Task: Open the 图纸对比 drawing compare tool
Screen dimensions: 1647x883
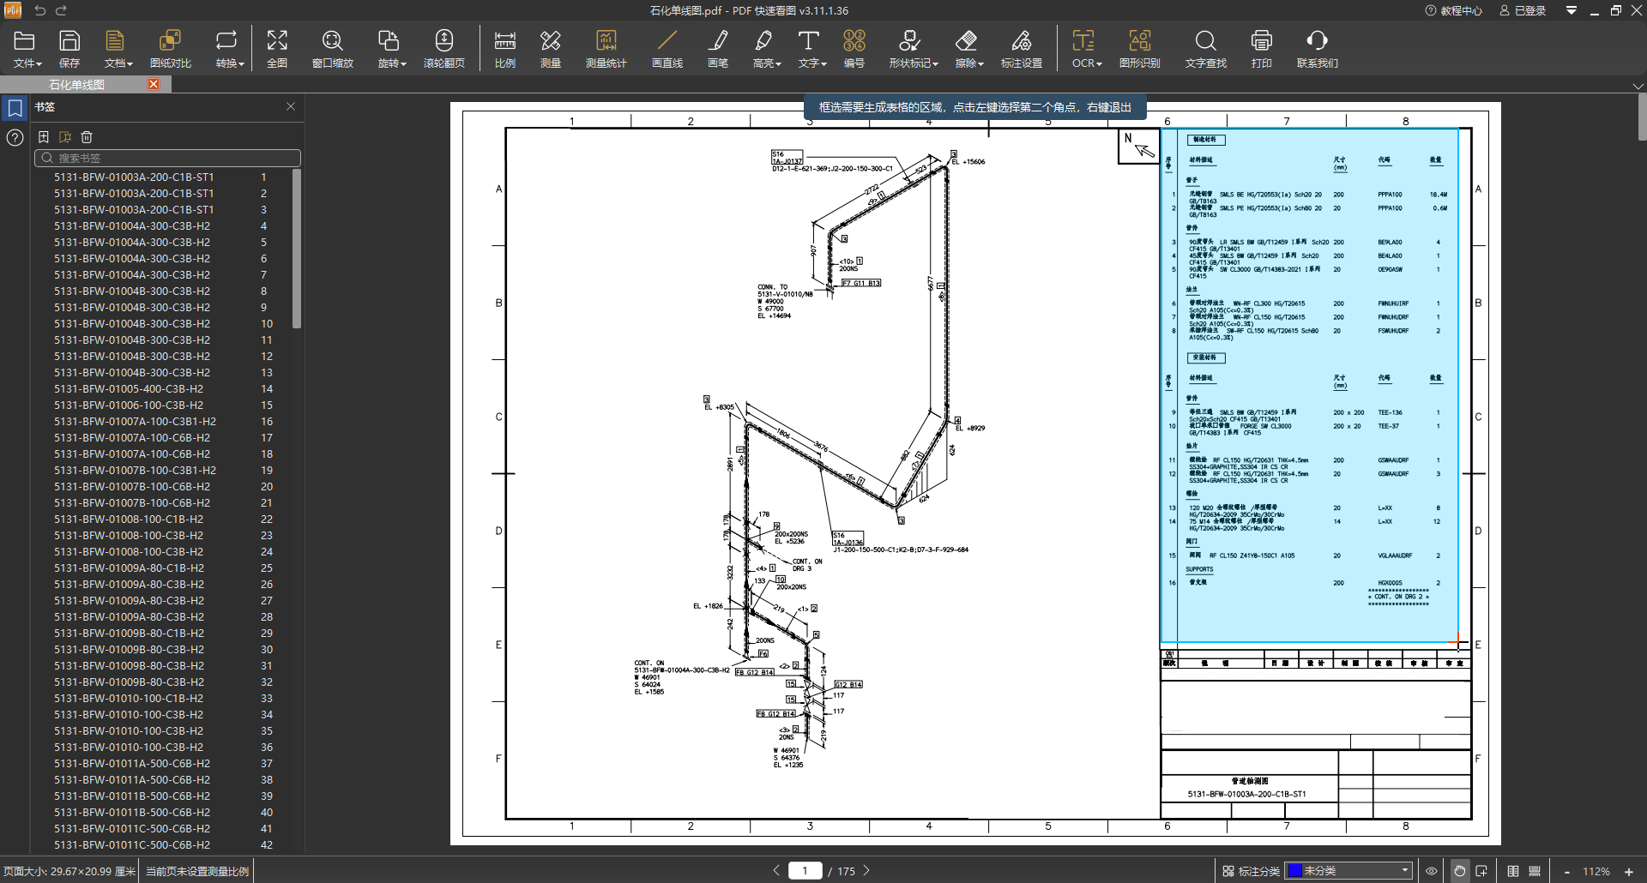Action: [x=170, y=49]
